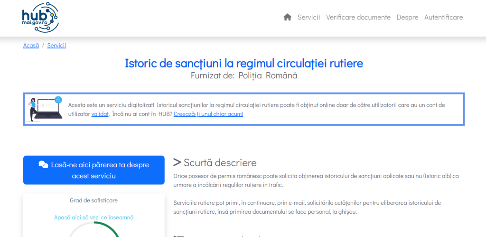Click 'Apasă aici să vezi ce înseamnă' link

94,218
